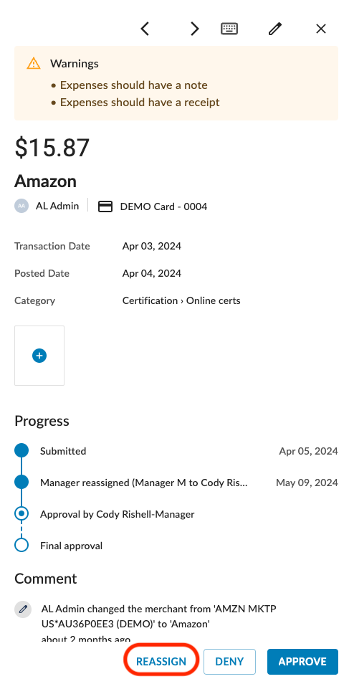Click the pencil edit icon at top
The image size is (349, 679).
[x=275, y=29]
